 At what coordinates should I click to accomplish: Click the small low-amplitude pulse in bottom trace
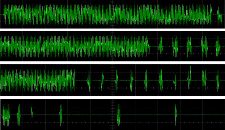pyautogui.click(x=32, y=112)
